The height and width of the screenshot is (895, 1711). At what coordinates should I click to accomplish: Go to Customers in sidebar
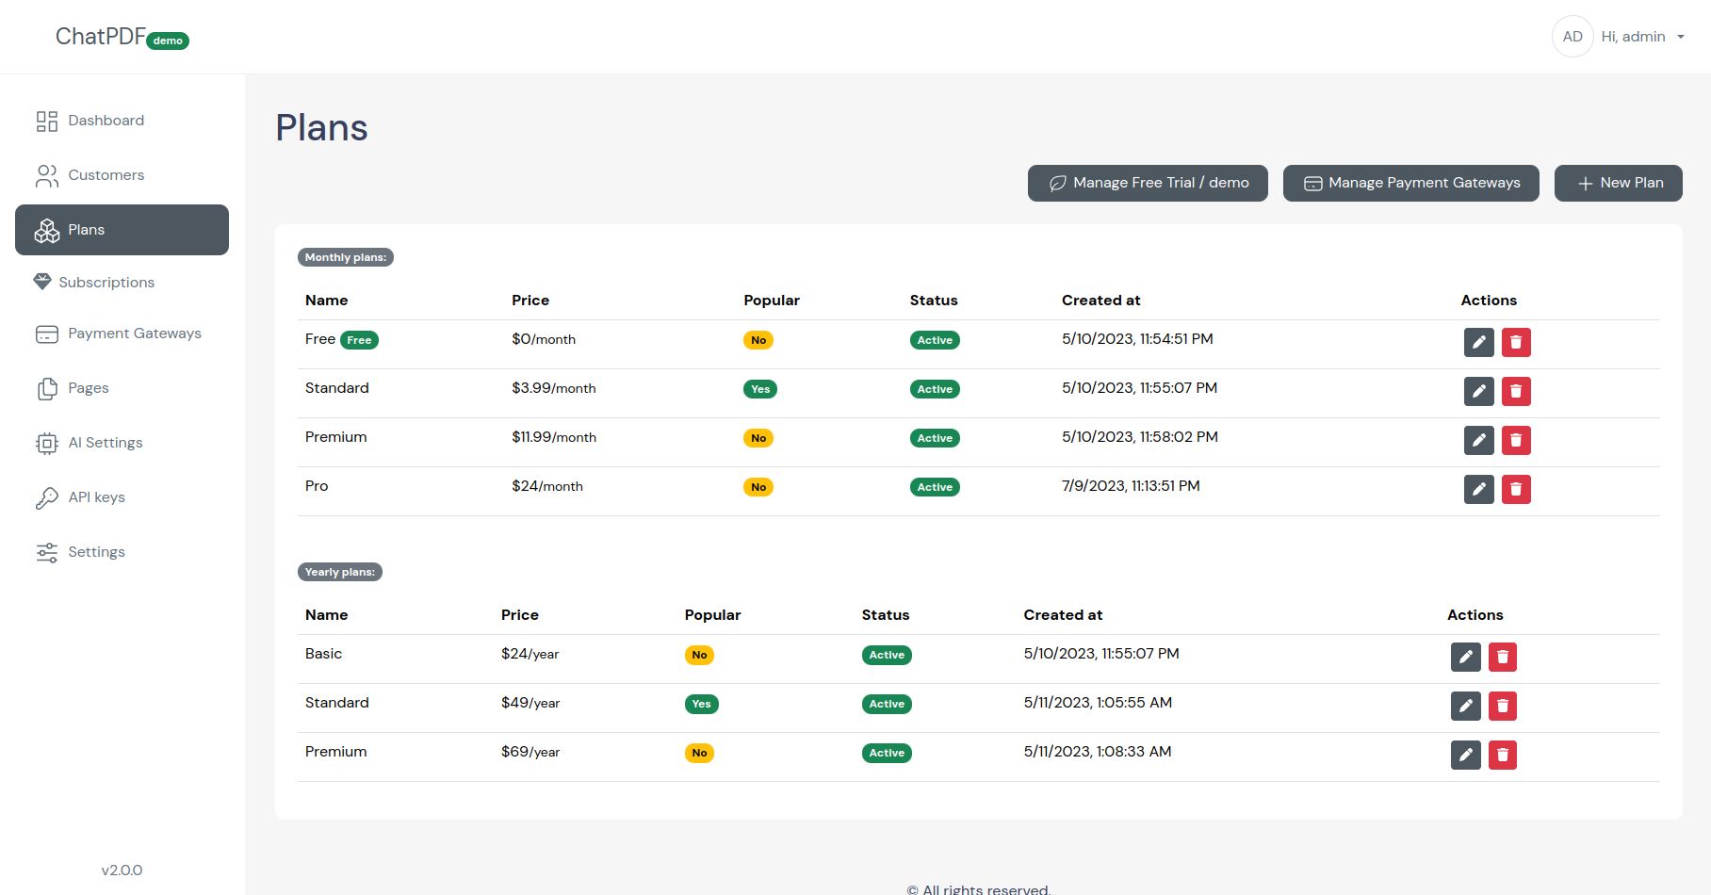point(106,175)
